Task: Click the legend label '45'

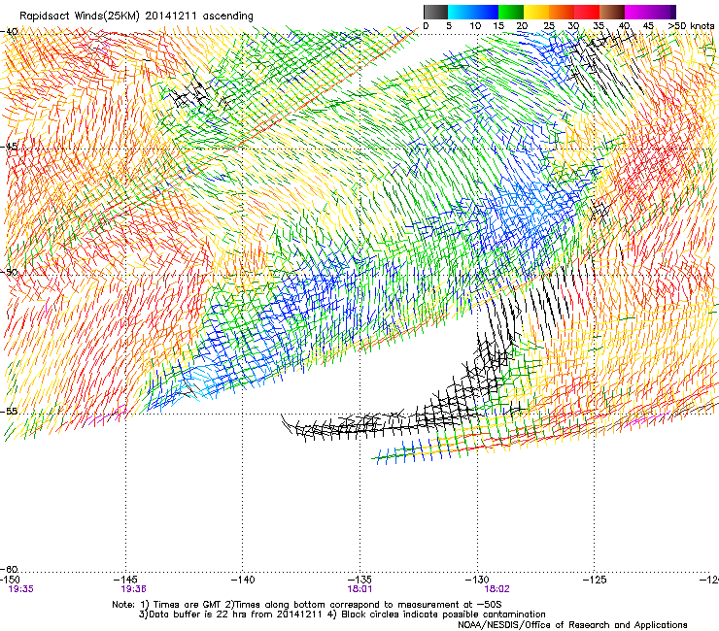Action: [x=648, y=26]
